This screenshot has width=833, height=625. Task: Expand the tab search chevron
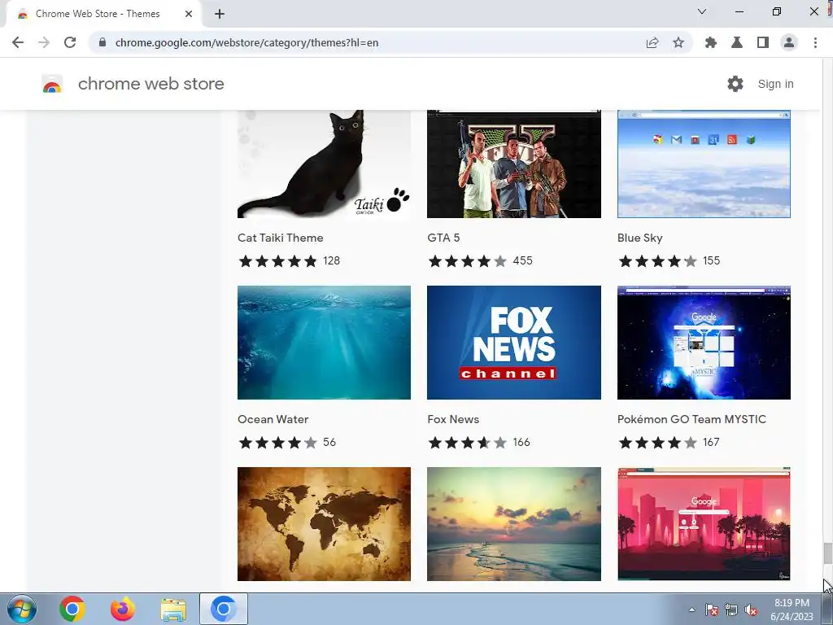point(702,11)
